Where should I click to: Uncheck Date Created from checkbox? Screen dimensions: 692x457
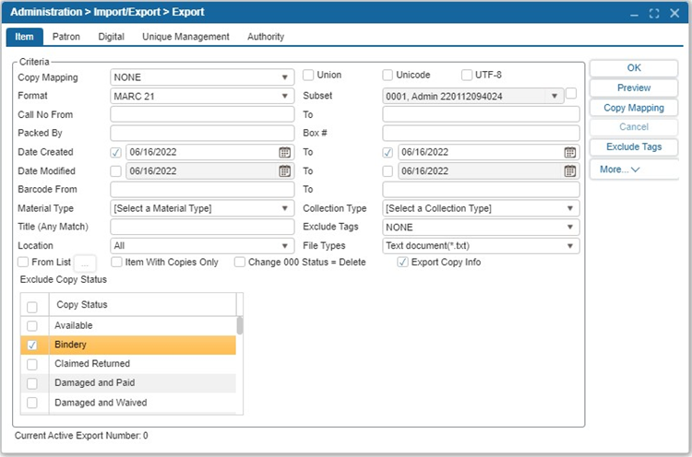click(115, 152)
